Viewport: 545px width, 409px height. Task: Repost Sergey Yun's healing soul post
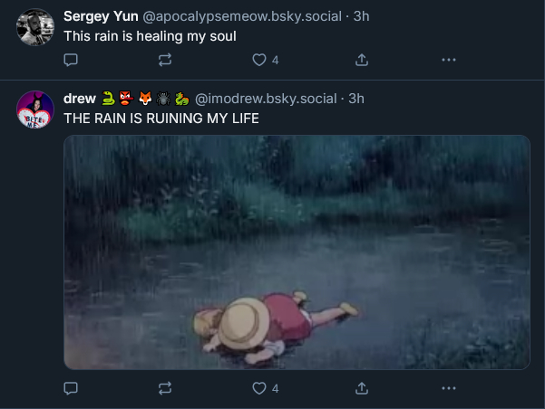pos(165,60)
